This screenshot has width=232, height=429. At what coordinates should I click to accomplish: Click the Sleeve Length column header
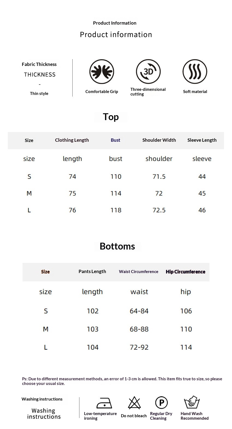(202, 140)
